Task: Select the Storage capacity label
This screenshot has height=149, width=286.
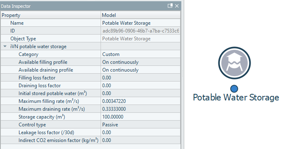Action: 42,117
